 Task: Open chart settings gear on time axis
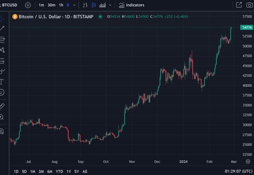[248, 161]
